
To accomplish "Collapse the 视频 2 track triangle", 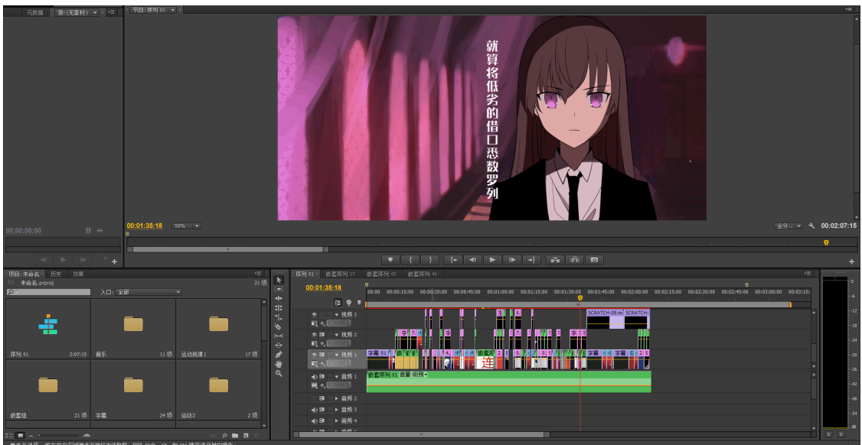I will pos(336,334).
